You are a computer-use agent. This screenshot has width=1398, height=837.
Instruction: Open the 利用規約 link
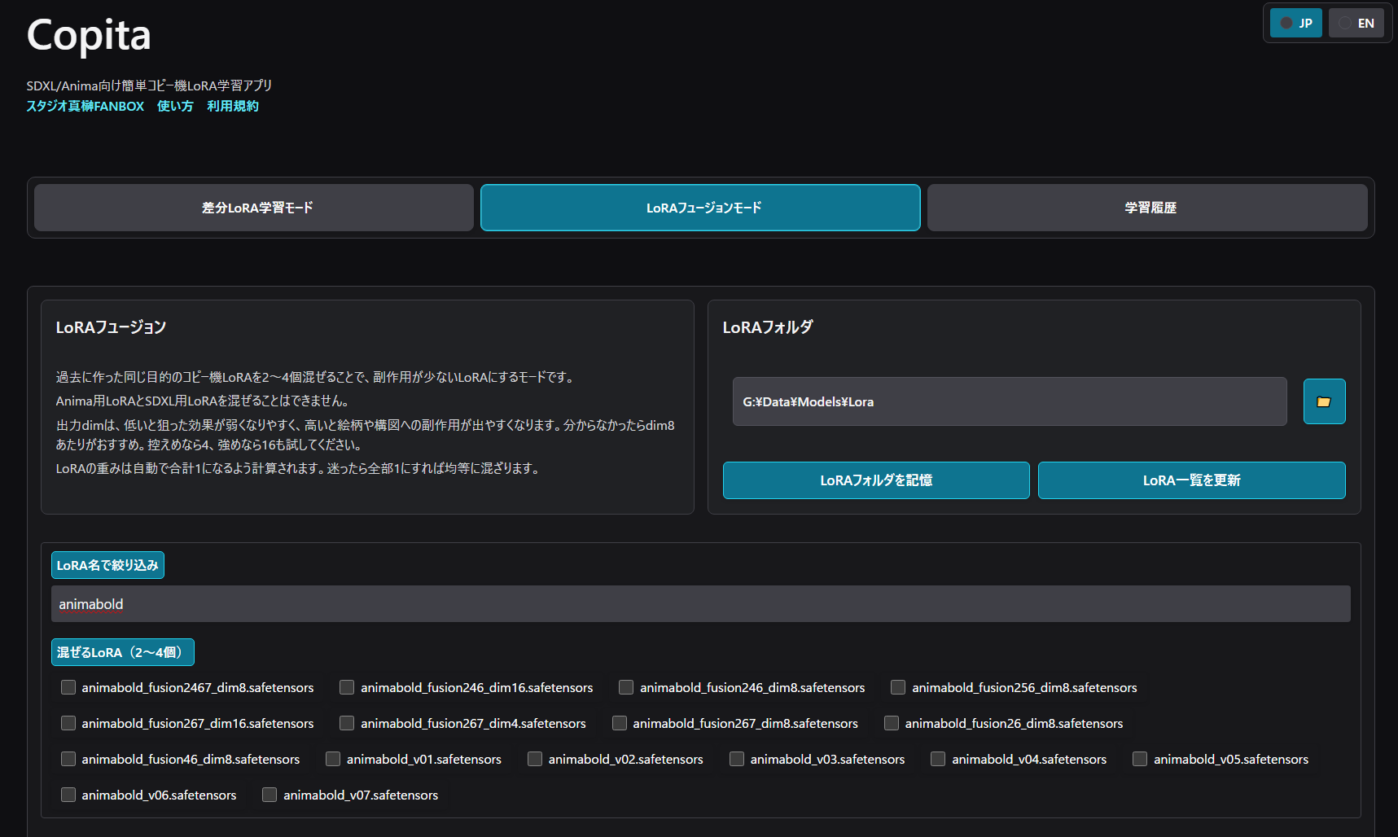pyautogui.click(x=233, y=106)
